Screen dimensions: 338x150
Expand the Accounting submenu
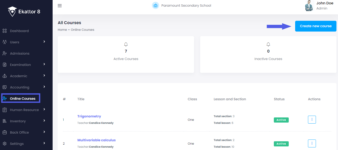pos(44,87)
